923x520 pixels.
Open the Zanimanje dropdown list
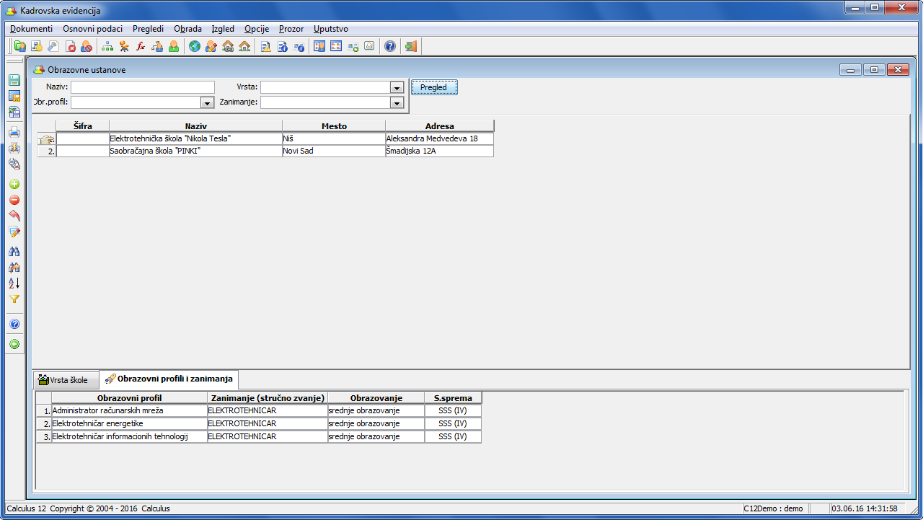point(396,102)
